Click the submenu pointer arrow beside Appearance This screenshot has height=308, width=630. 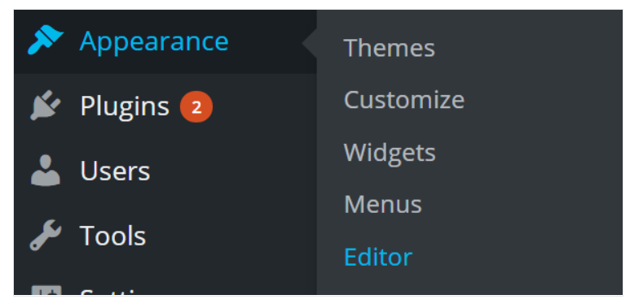pyautogui.click(x=310, y=43)
